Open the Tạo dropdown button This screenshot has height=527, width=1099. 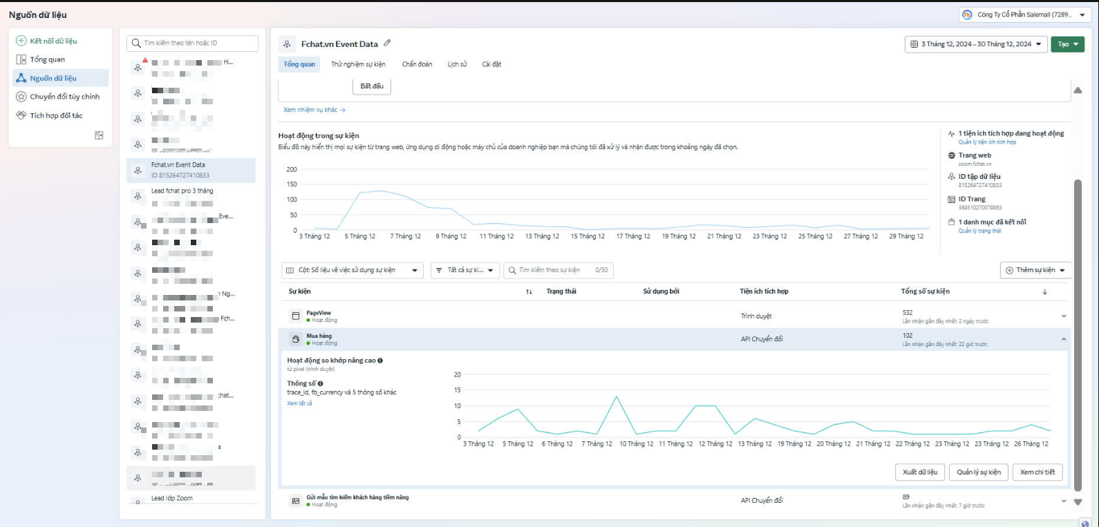pos(1067,44)
